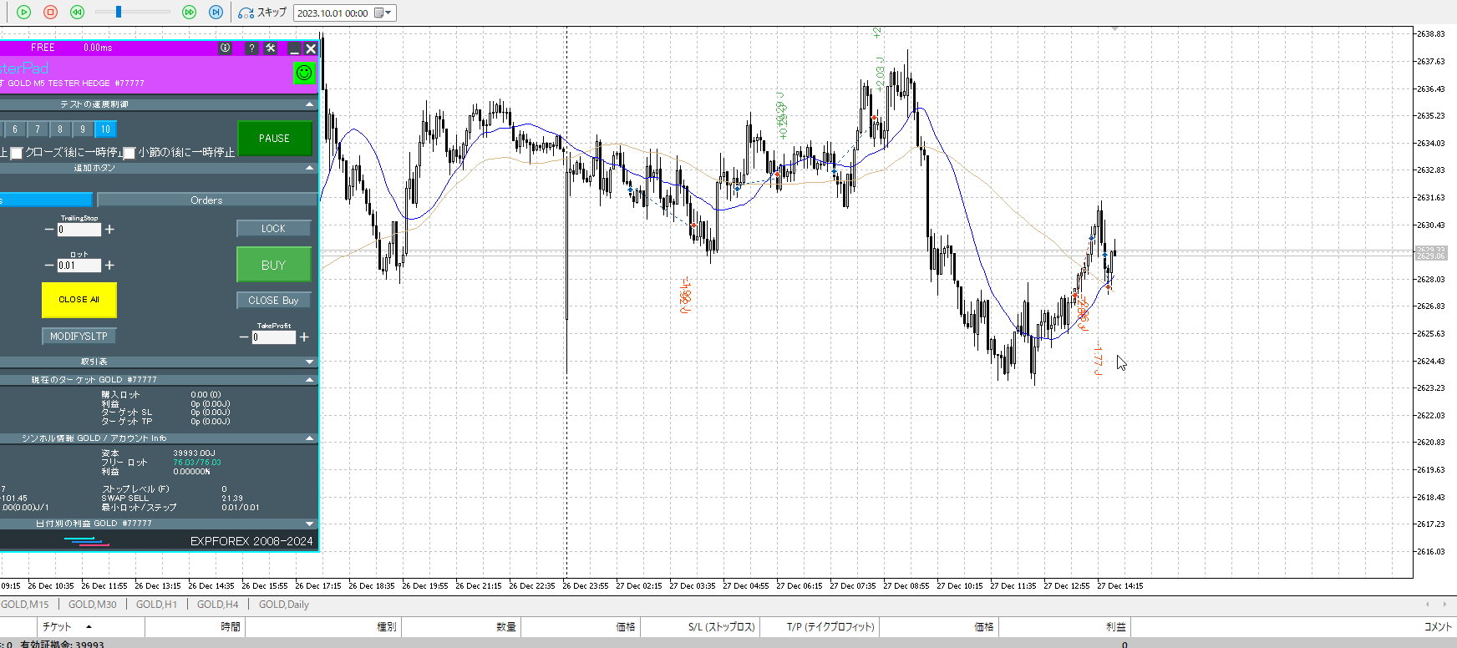
Task: Click the tester speed slider handle
Action: coord(119,12)
